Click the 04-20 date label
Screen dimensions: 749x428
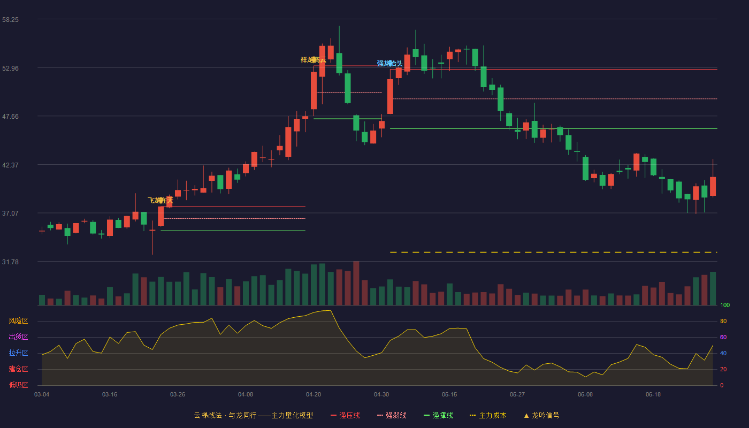pos(314,394)
